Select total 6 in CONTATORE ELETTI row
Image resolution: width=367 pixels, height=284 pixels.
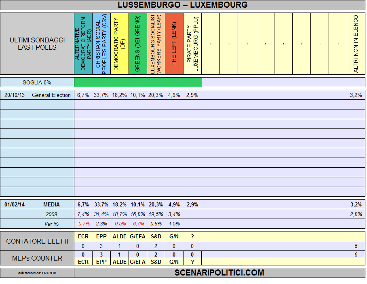tap(356, 246)
